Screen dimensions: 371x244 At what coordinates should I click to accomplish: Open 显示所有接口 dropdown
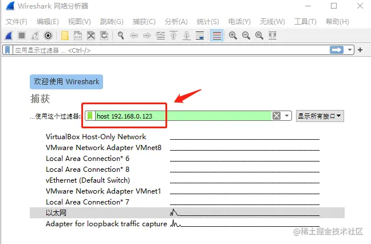[320, 116]
